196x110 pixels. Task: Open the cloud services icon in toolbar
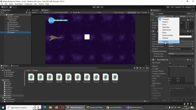point(11,7)
